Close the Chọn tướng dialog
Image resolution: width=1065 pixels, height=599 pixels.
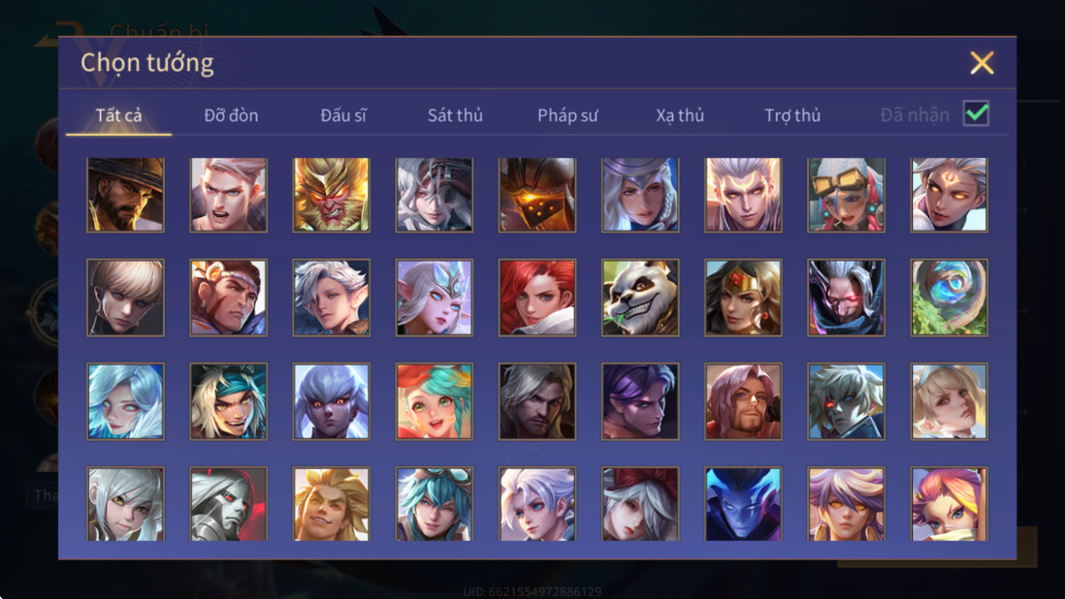click(x=983, y=62)
